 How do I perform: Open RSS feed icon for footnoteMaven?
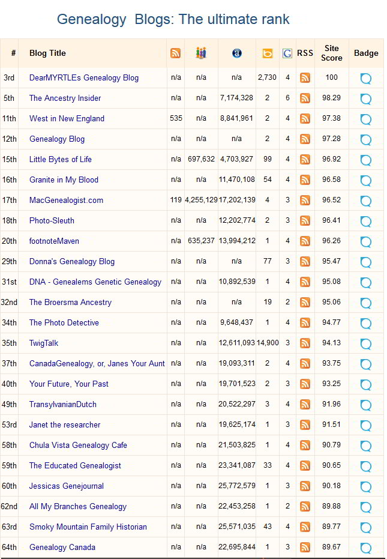pos(305,241)
